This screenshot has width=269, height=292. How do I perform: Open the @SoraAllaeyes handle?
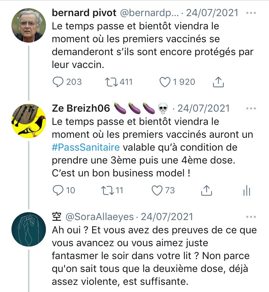pos(99,217)
